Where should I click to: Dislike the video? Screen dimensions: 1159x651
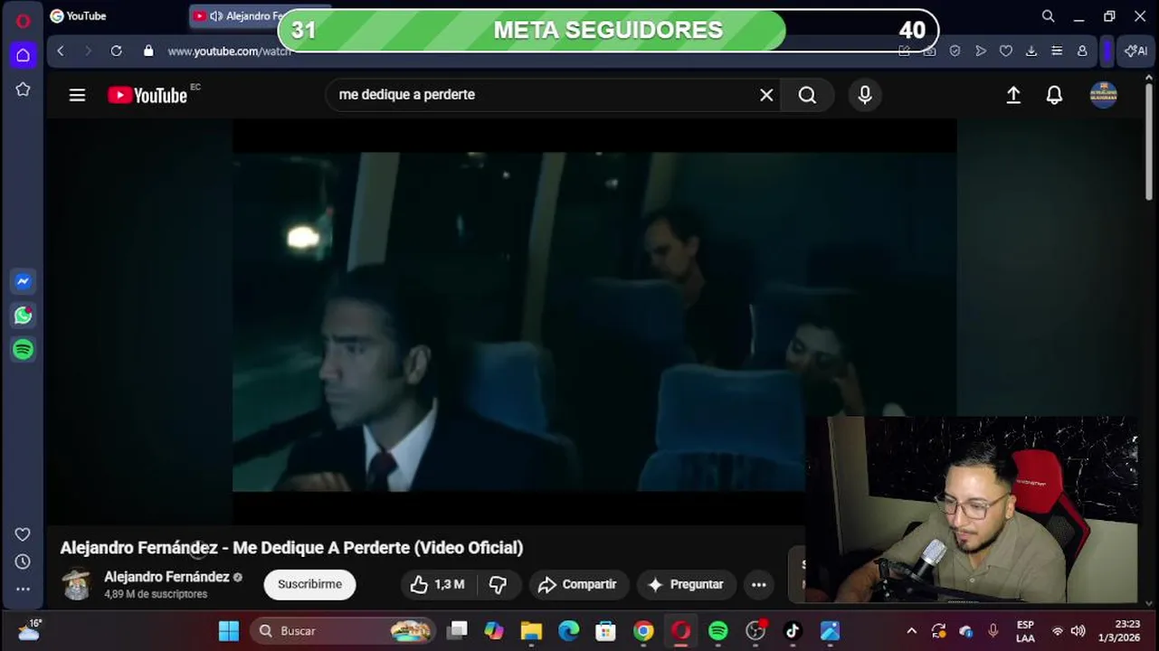pyautogui.click(x=499, y=585)
